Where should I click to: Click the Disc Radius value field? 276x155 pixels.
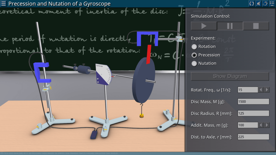(x=253, y=113)
